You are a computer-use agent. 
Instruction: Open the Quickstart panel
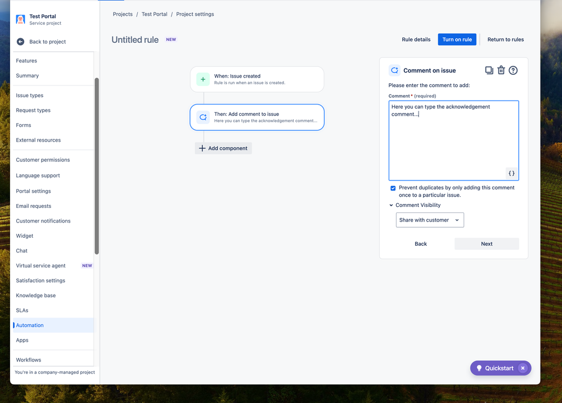point(500,368)
